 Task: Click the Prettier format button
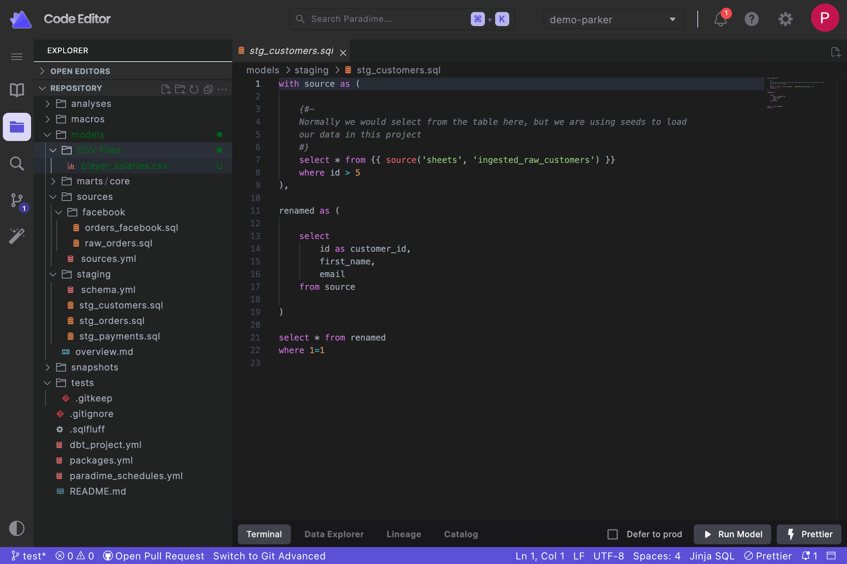click(809, 534)
